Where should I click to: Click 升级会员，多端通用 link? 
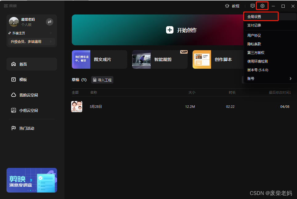click(32, 42)
